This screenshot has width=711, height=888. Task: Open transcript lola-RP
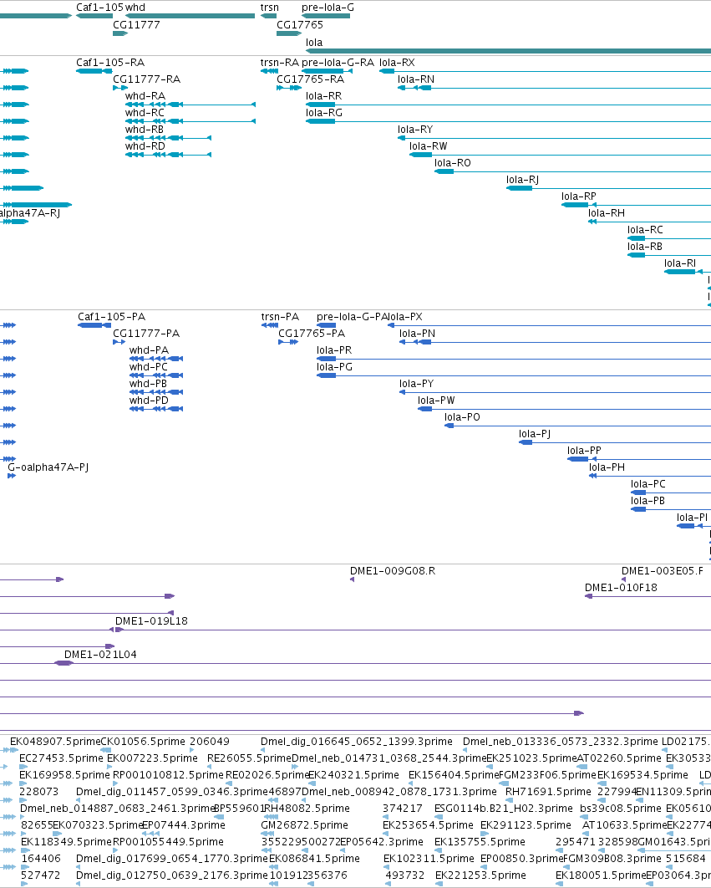click(x=578, y=196)
